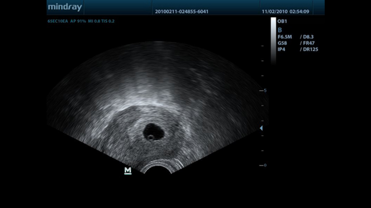Click the date and time 11/02/2010 02:54:09
The image size is (371, 208).
coord(285,12)
